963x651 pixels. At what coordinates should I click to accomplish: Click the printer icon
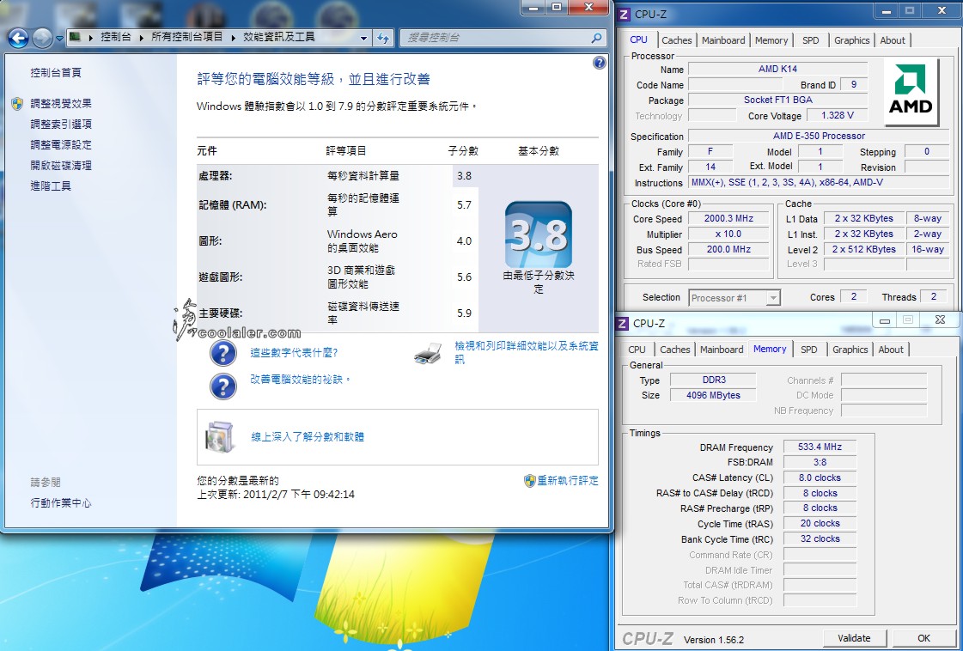click(x=428, y=354)
